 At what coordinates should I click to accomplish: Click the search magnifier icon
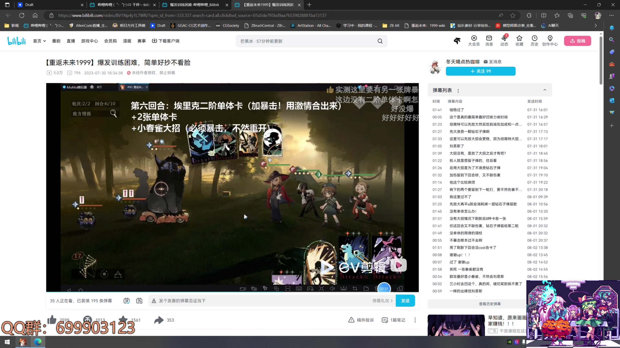tap(380, 41)
